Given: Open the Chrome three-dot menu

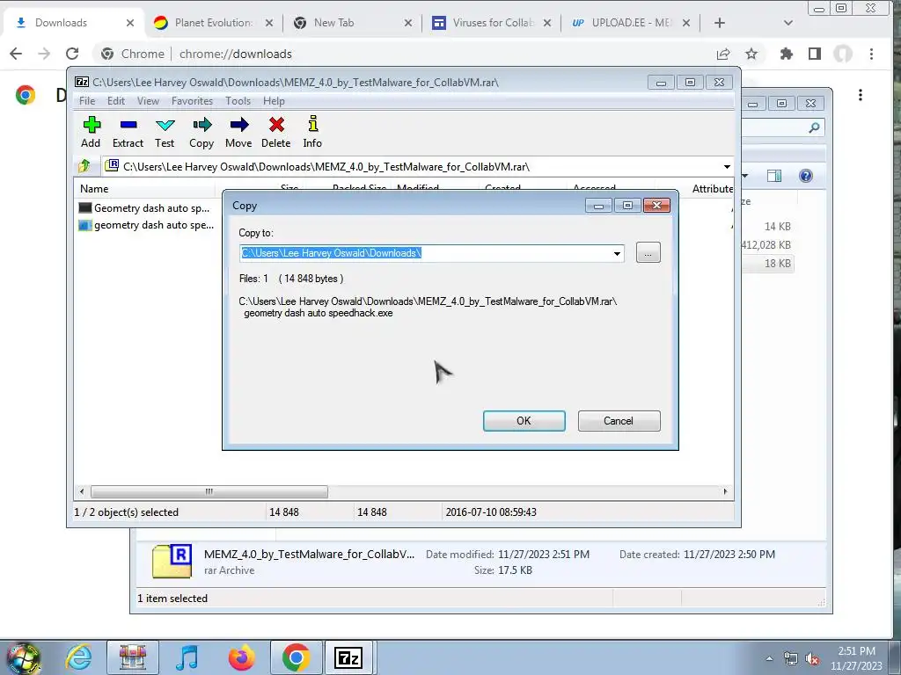Looking at the screenshot, I should click(x=871, y=54).
